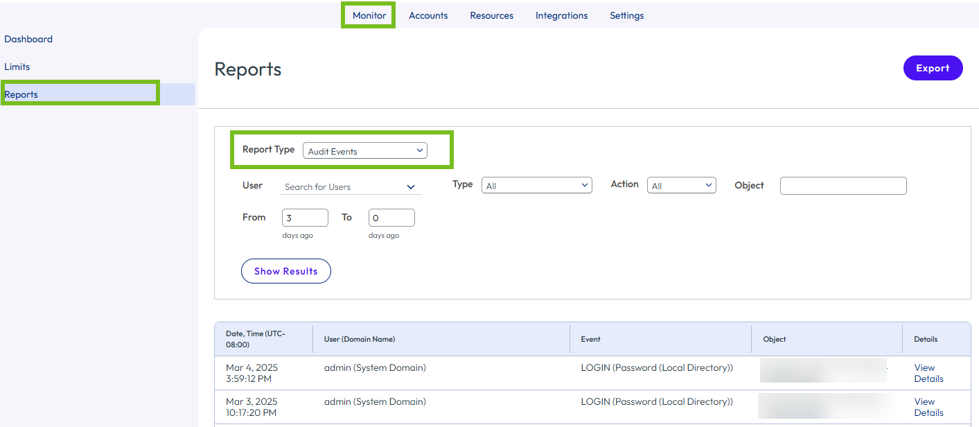
Task: Select Dashboard in the sidebar
Action: pos(28,39)
